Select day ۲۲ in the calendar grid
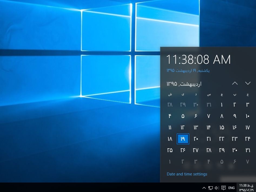The width and height of the screenshot is (256, 192). coord(222,139)
